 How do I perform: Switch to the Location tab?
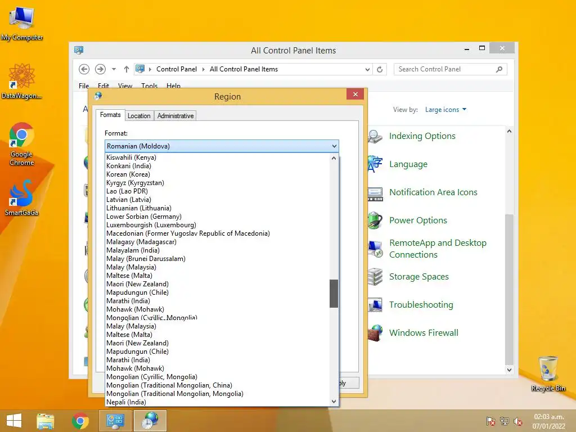(139, 116)
